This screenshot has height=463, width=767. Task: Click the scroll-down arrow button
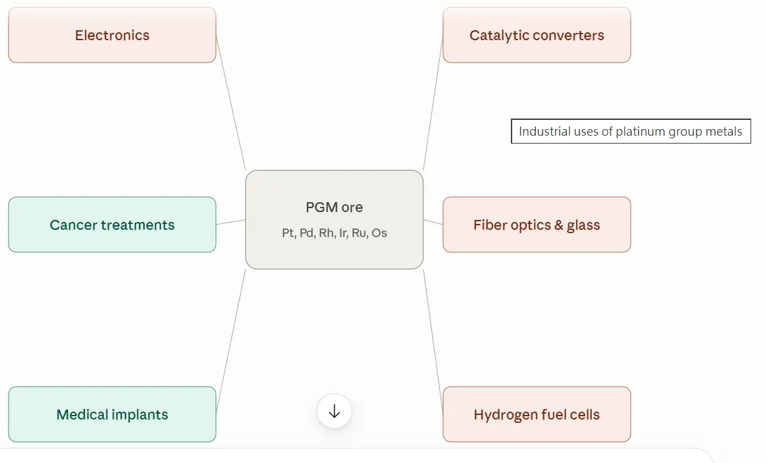[334, 411]
